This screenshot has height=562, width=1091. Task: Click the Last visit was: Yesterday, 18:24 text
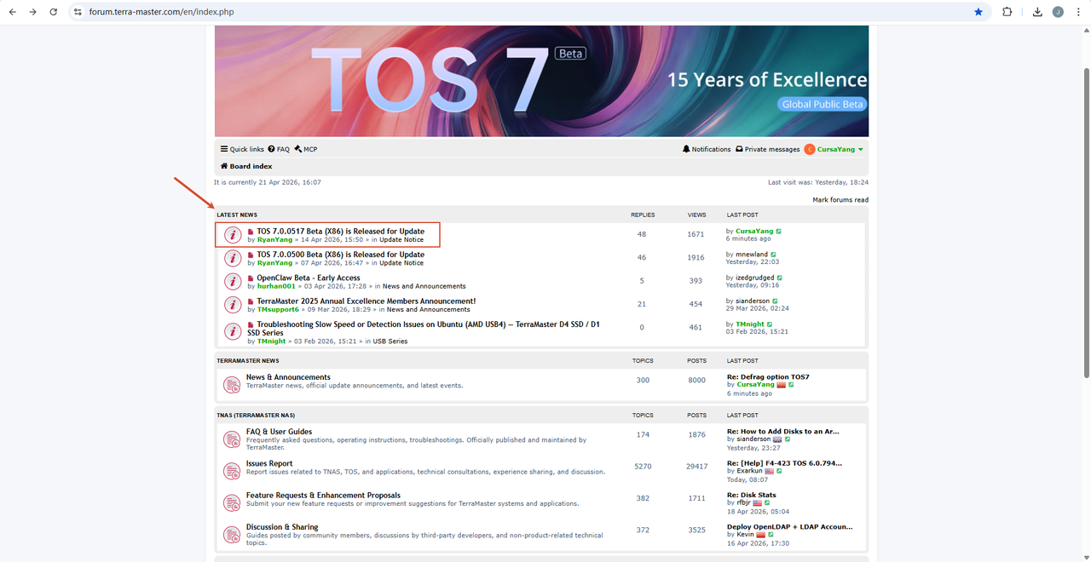[818, 182]
